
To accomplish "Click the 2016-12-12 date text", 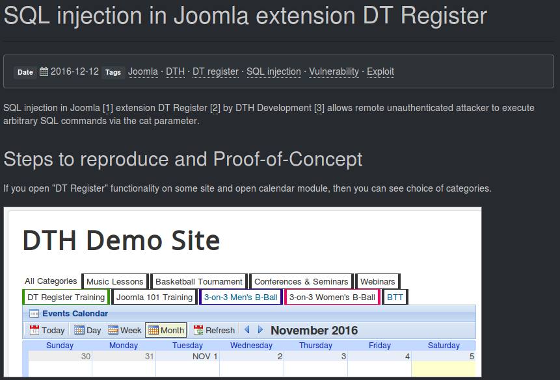I will click(x=75, y=71).
